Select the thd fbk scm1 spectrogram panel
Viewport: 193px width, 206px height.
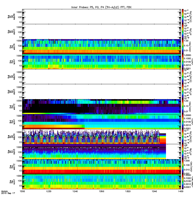point(101,122)
